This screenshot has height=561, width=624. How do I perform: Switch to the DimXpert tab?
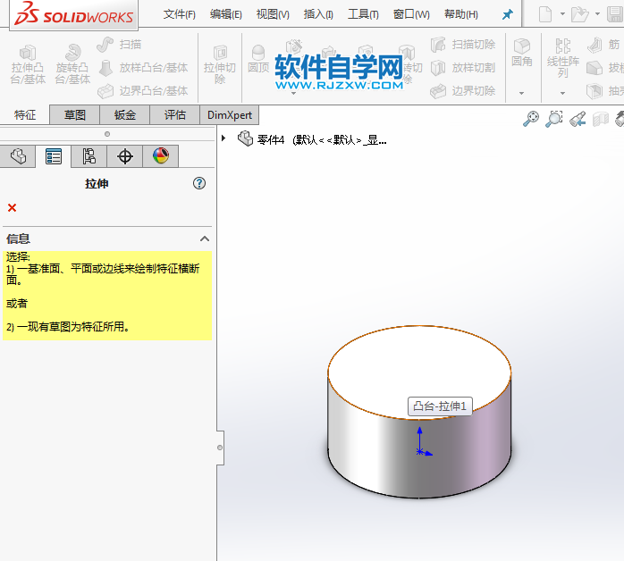230,115
